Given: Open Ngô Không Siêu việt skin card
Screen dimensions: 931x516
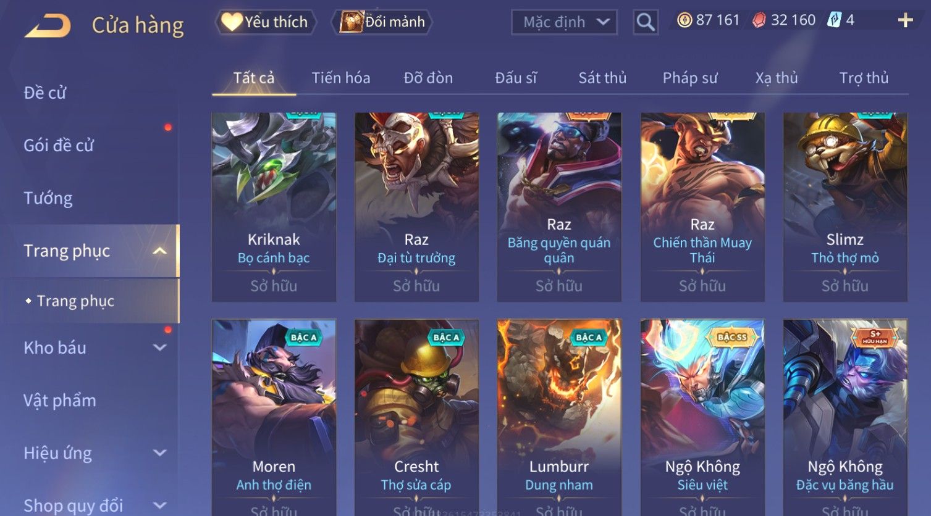Looking at the screenshot, I should 702,417.
